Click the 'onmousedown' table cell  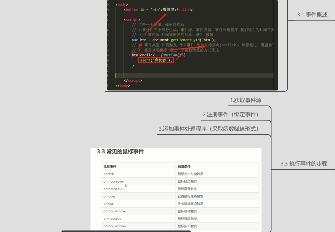(138, 226)
